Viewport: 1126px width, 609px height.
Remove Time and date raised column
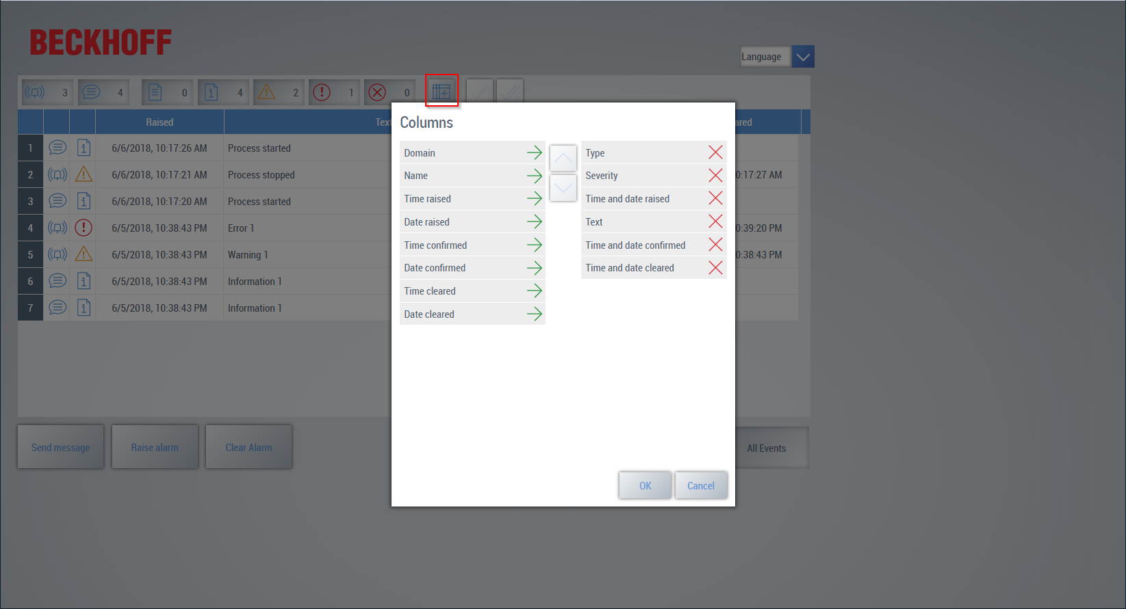coord(715,199)
